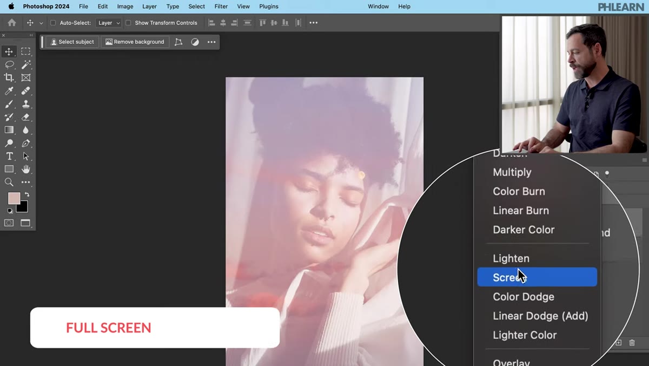Select the Lasso tool
Viewport: 649px width, 366px height.
coord(9,64)
